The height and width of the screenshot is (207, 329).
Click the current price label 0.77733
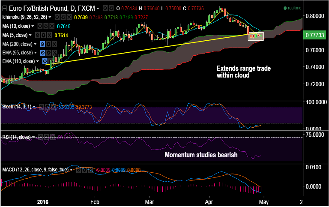(x=314, y=35)
